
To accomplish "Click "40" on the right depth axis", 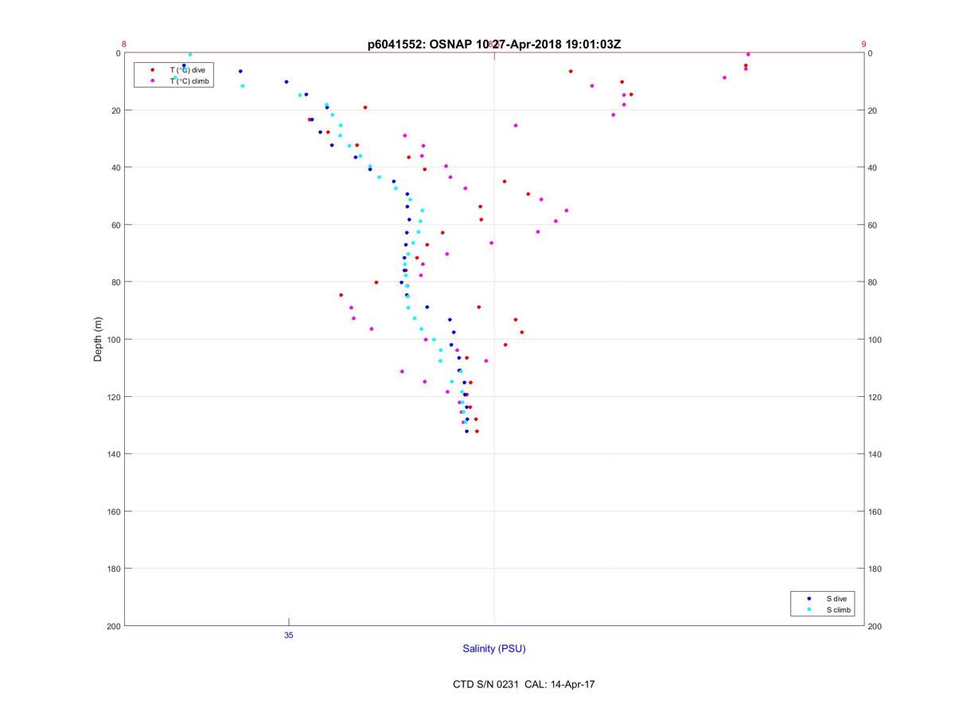I will point(873,168).
